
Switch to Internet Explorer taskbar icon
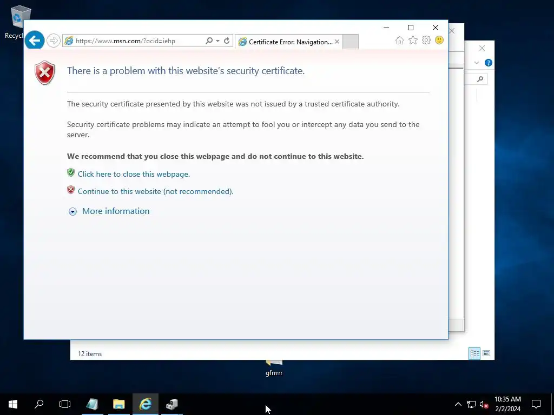coord(145,404)
